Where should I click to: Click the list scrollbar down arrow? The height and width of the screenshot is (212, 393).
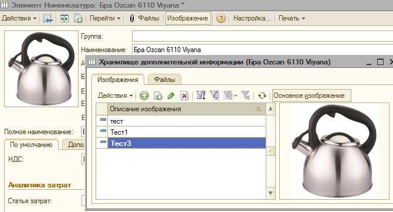(x=270, y=193)
